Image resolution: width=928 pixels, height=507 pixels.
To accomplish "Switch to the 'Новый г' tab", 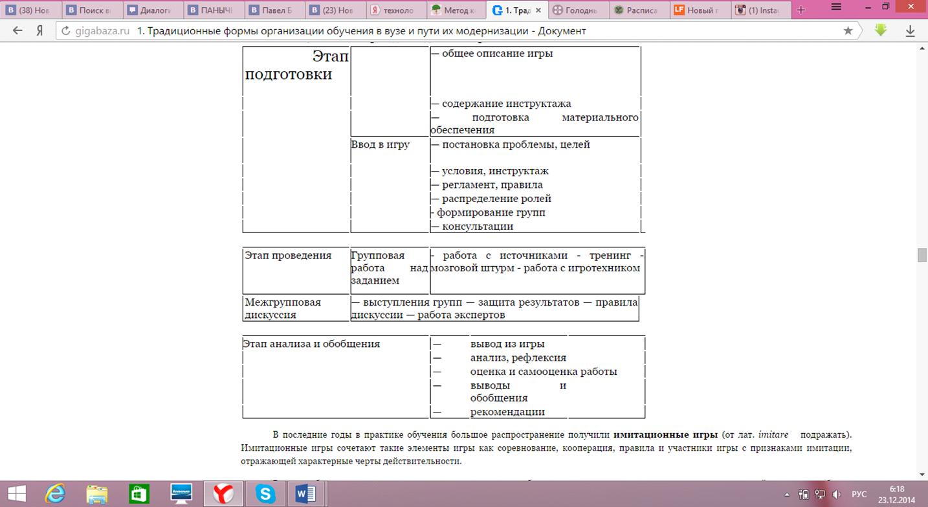I will [700, 10].
